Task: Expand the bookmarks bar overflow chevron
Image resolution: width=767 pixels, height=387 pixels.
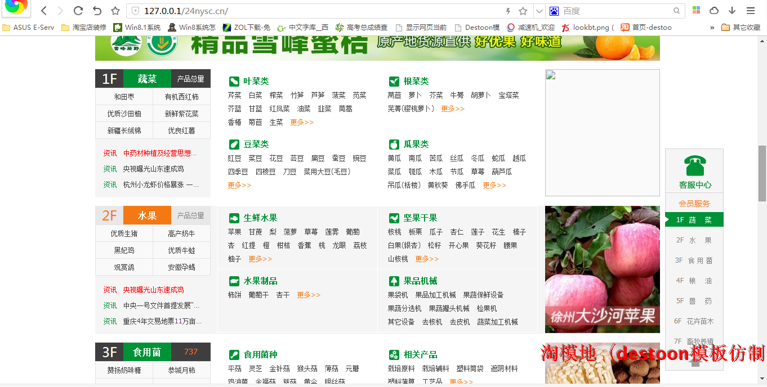Action: coord(712,27)
